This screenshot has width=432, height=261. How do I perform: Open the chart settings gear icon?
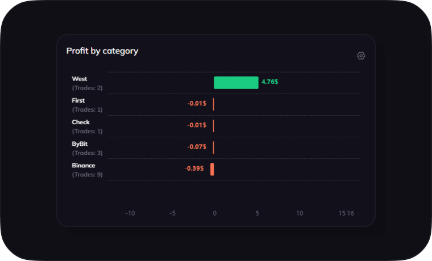pos(361,56)
